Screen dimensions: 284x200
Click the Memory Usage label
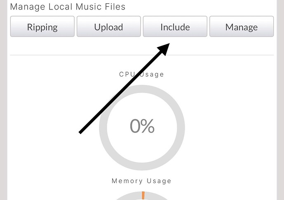[x=141, y=181]
